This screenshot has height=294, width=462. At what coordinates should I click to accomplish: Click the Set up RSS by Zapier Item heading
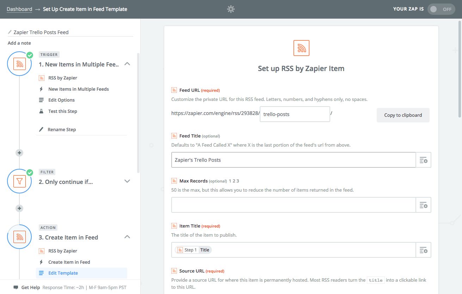[x=301, y=69]
